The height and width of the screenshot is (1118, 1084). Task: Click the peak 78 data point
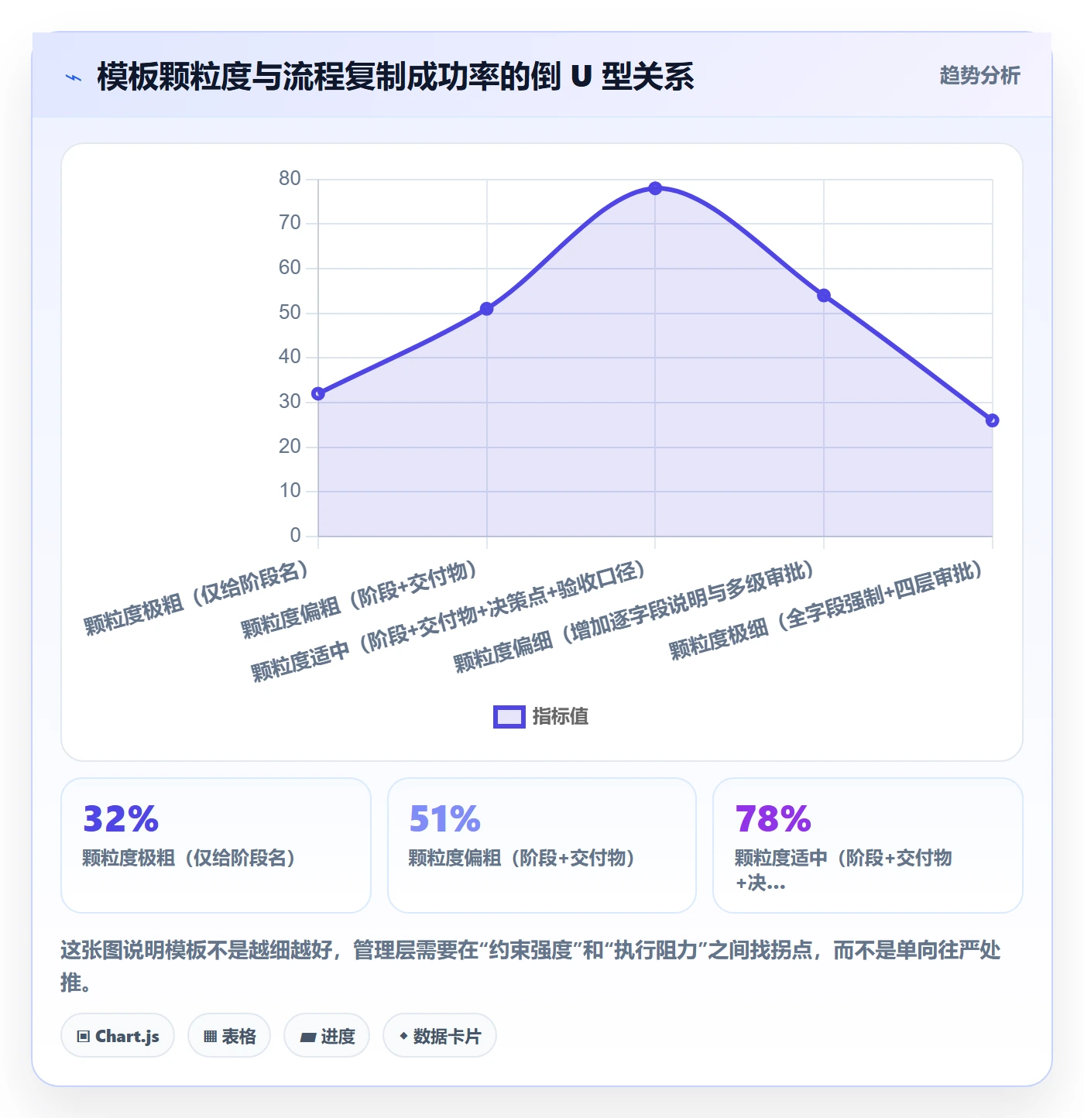tap(655, 188)
